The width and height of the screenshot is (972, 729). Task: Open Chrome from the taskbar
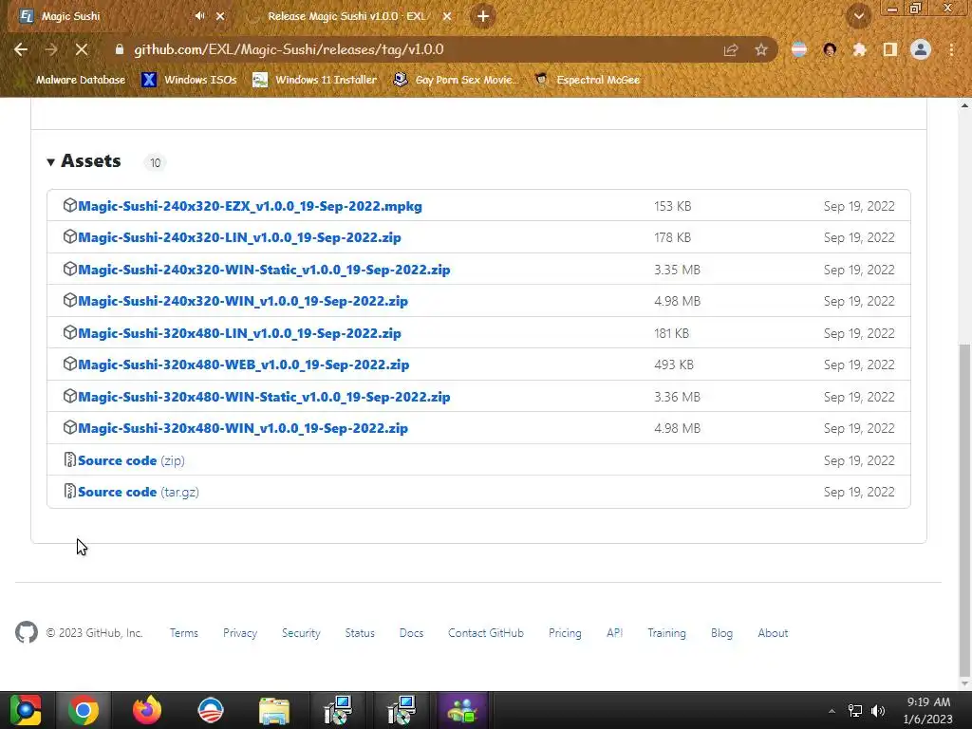click(x=84, y=710)
